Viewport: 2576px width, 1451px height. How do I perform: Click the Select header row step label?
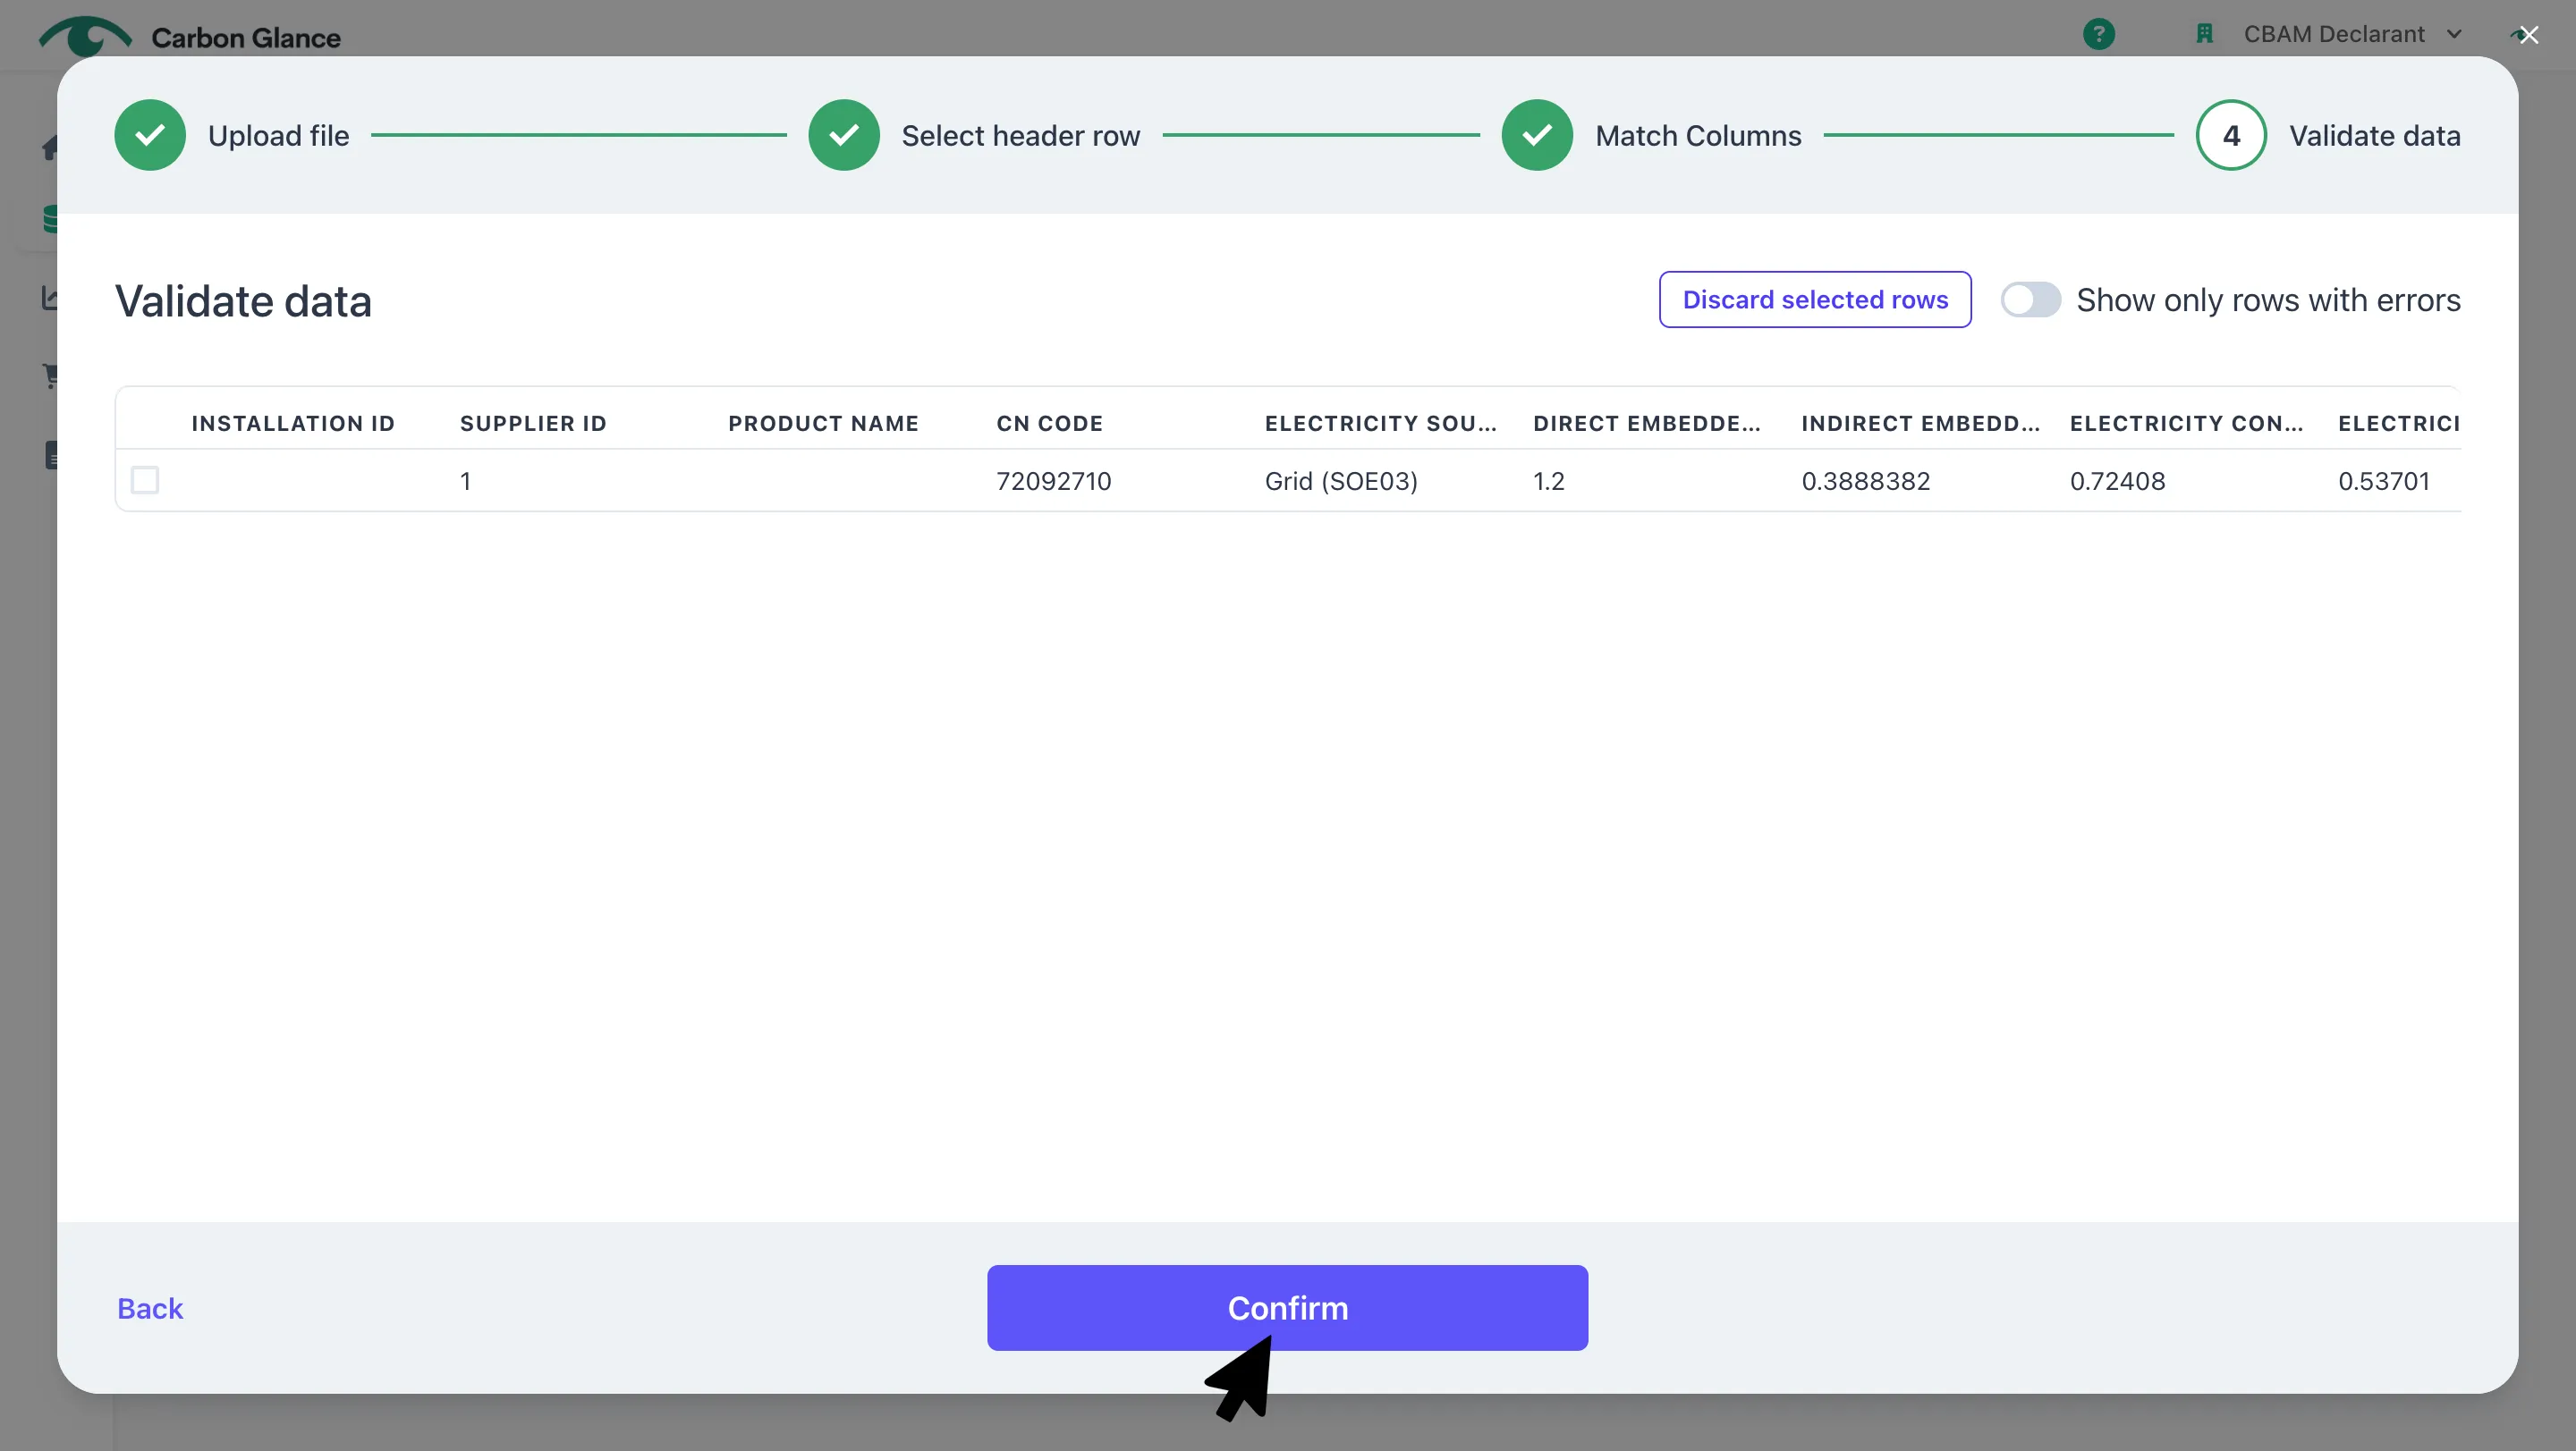point(1020,136)
